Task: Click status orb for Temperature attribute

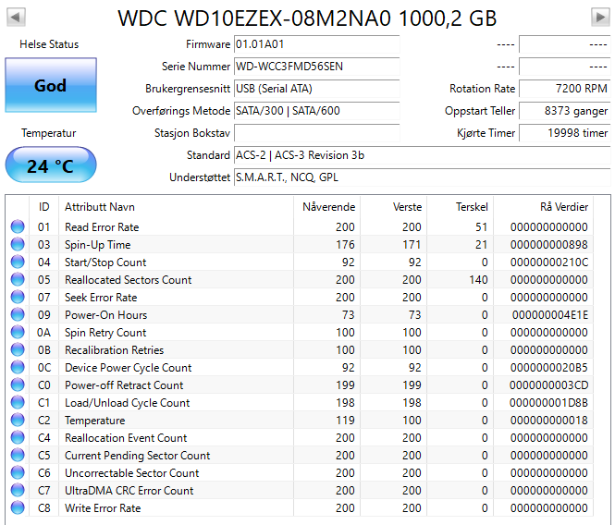Action: pyautogui.click(x=18, y=421)
